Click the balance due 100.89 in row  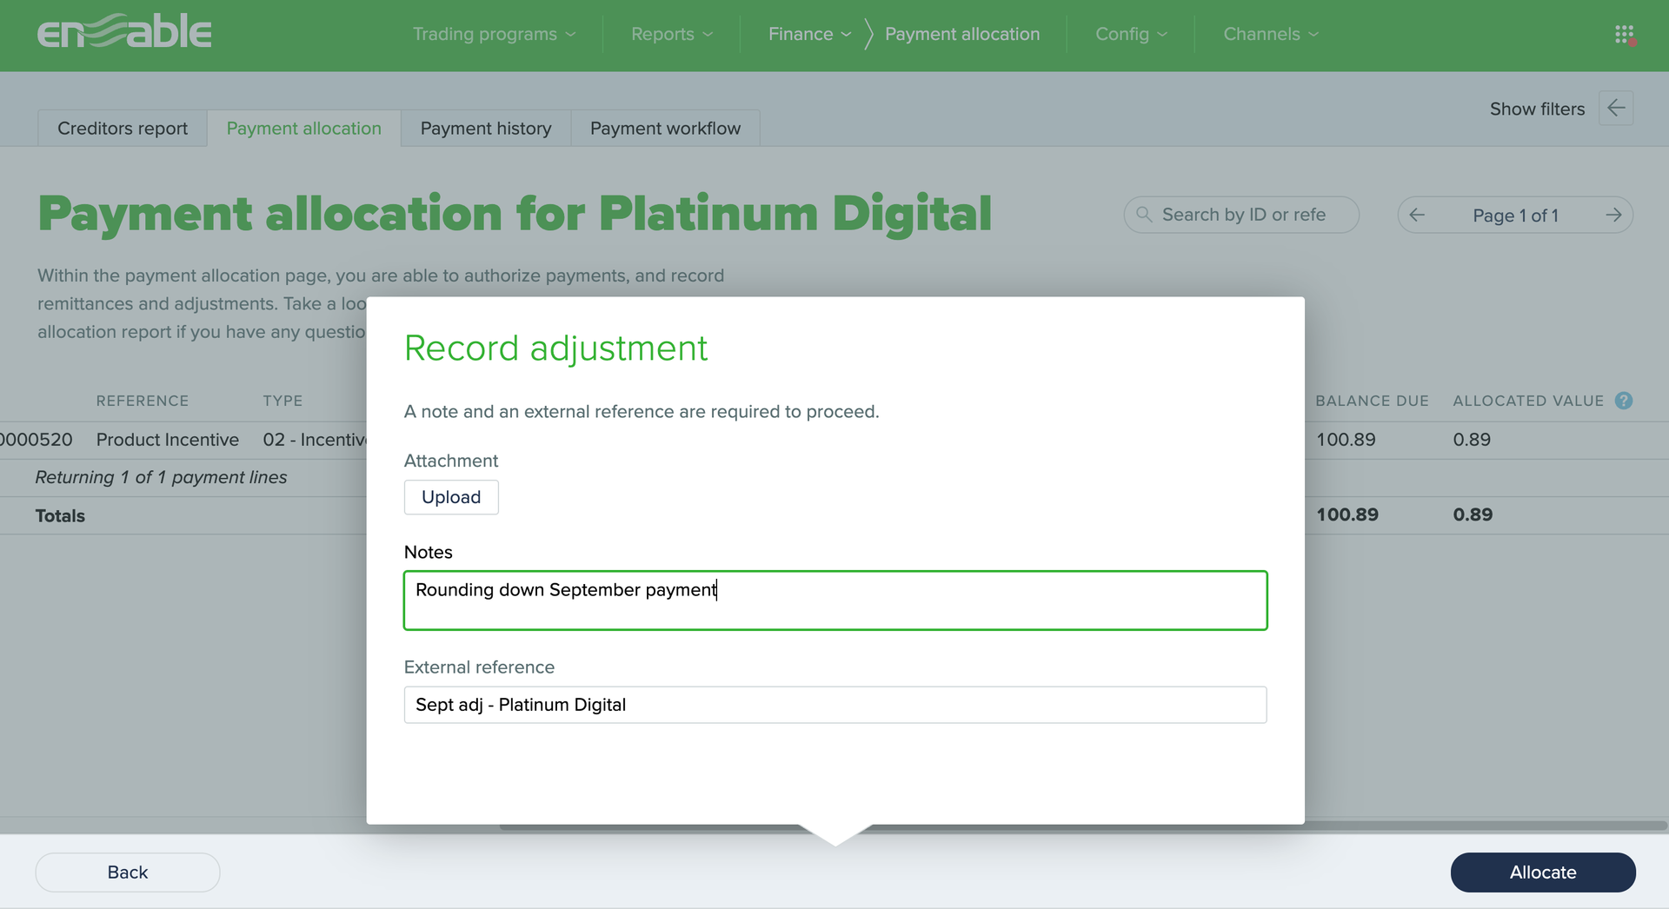1346,440
